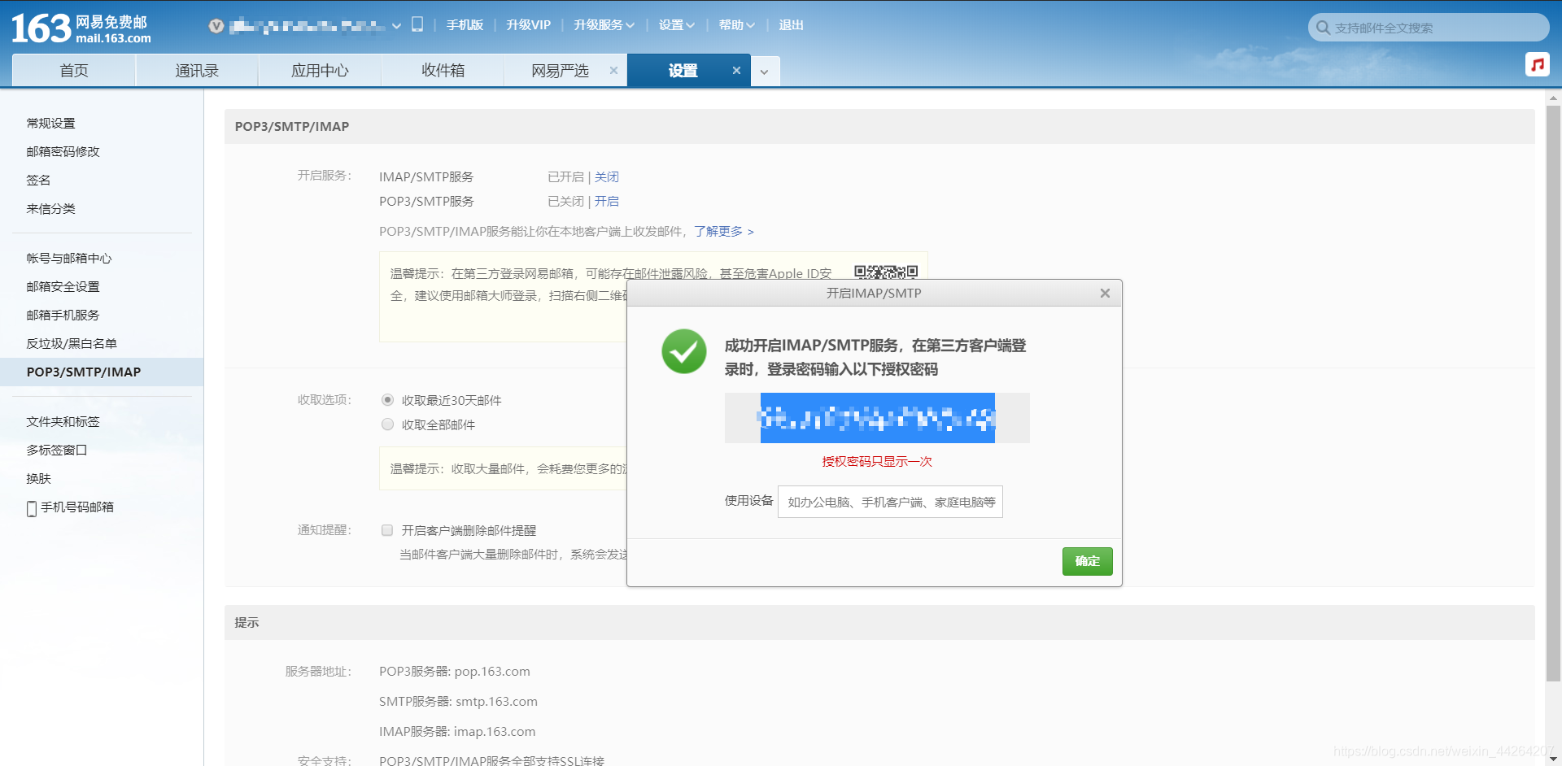Switch to the 通讯录 tab
Screen dimensions: 1562x766
(x=197, y=70)
